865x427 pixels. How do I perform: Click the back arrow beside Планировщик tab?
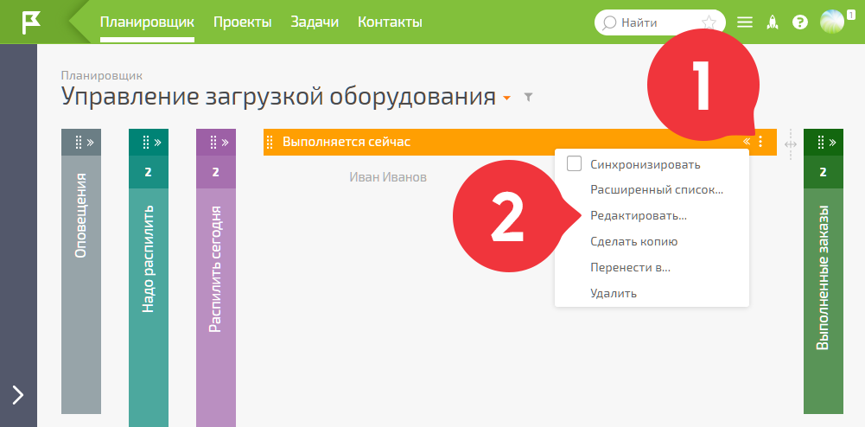coord(80,22)
